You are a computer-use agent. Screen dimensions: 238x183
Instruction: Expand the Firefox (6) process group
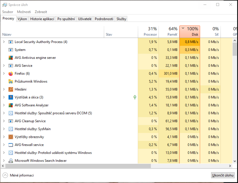pos(4,74)
